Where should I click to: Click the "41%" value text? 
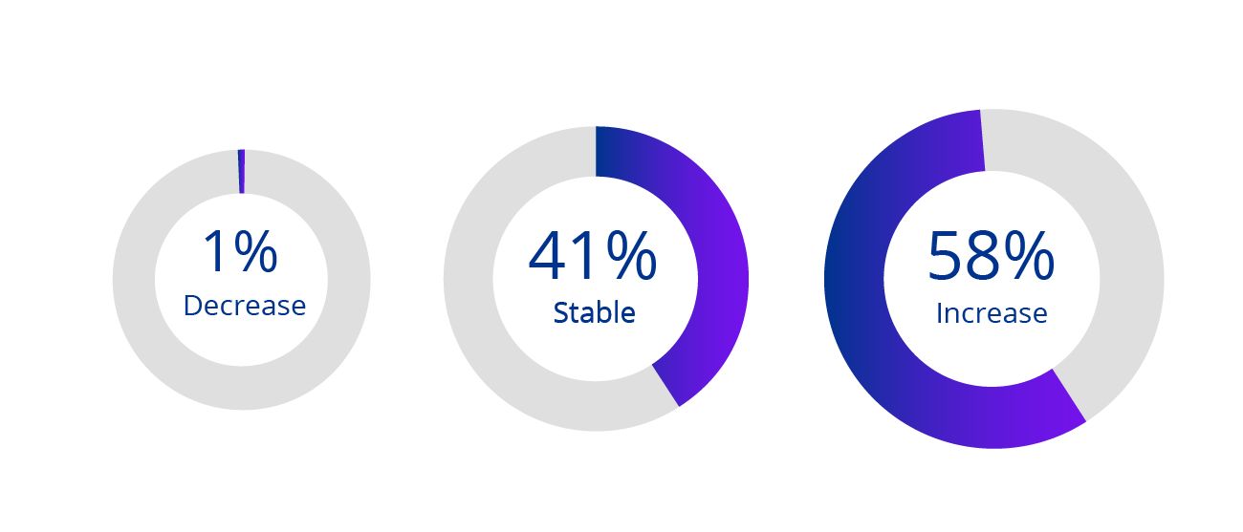(x=592, y=258)
